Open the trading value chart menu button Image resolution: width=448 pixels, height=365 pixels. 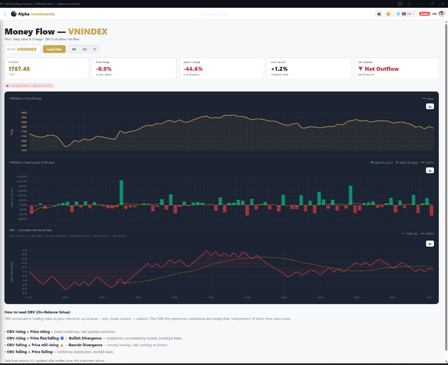[x=430, y=170]
